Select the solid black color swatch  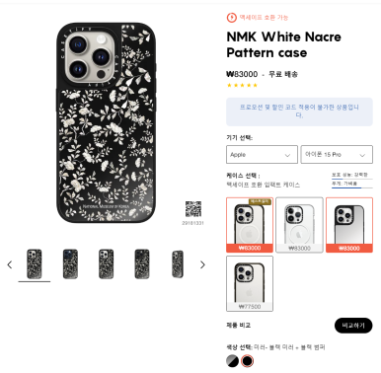(x=248, y=361)
